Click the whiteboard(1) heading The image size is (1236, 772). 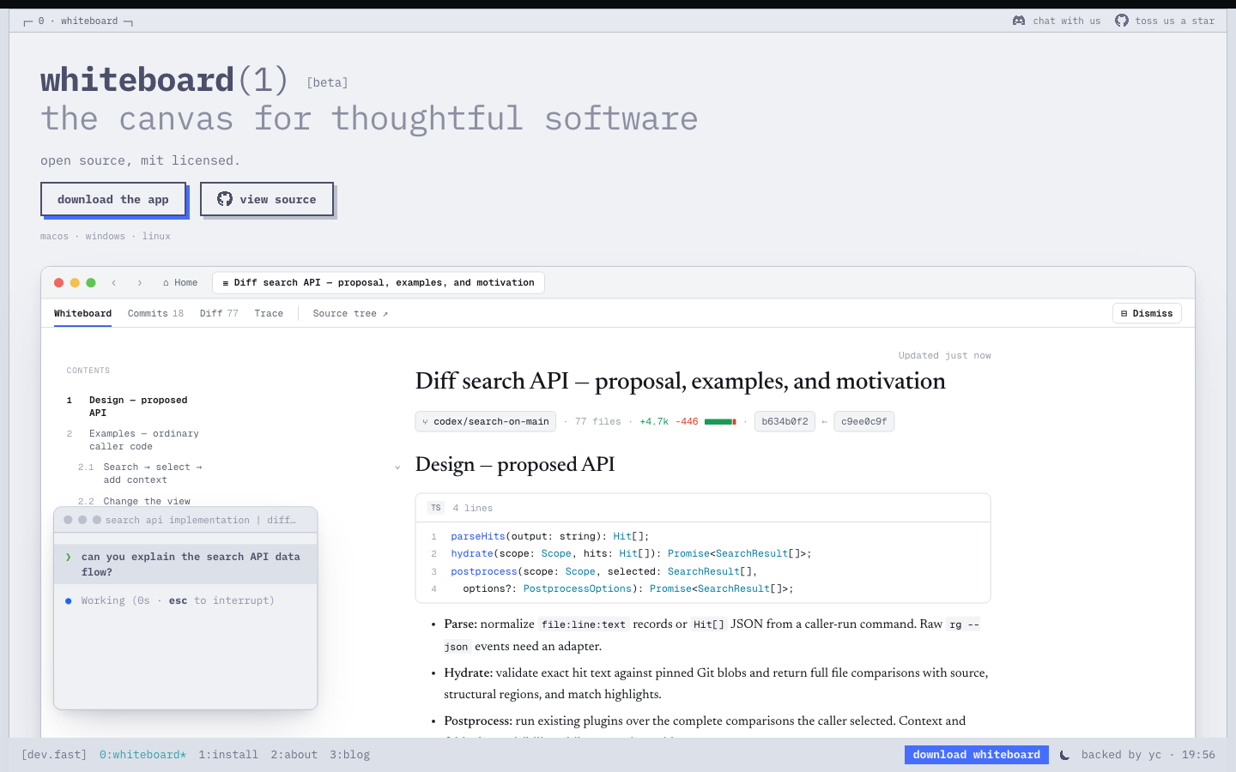[165, 81]
